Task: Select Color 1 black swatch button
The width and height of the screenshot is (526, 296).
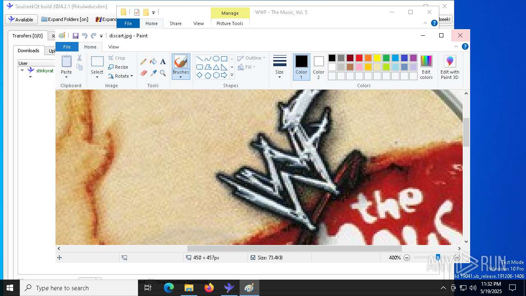Action: click(301, 67)
